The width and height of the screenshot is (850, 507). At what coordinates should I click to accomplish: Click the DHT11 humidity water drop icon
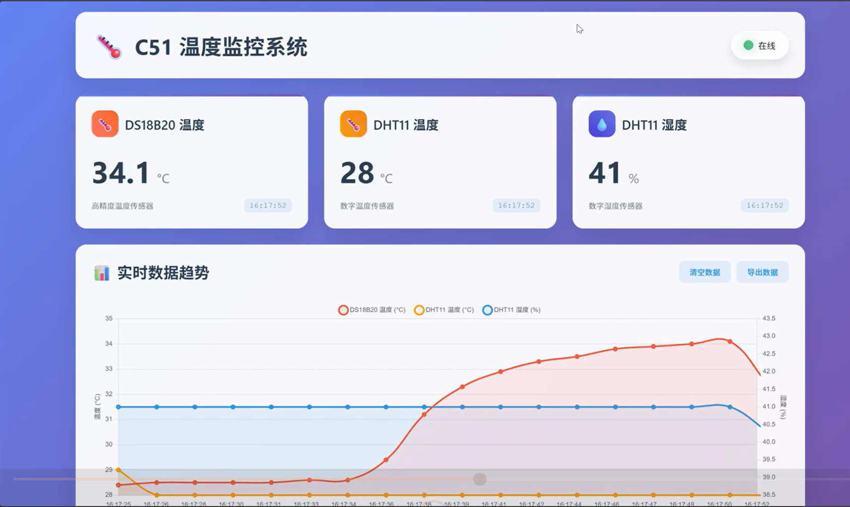pos(601,124)
